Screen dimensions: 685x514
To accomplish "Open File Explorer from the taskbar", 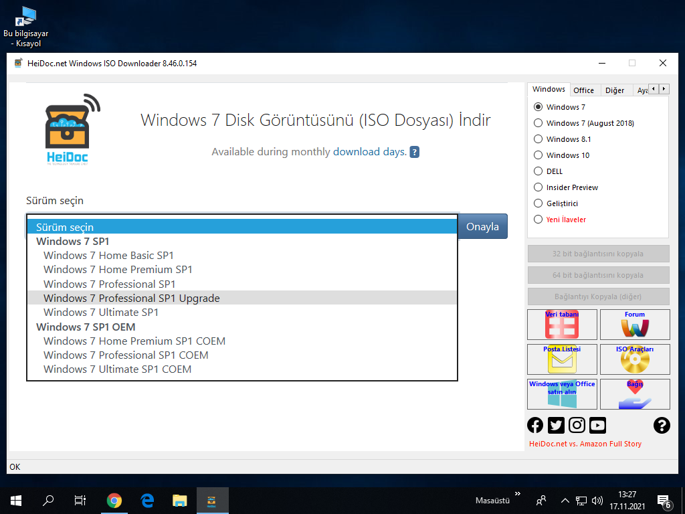I will 179,501.
